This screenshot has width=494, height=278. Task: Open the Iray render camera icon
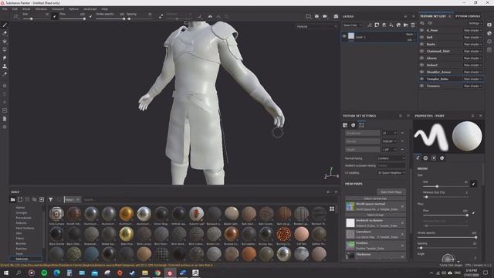[337, 16]
